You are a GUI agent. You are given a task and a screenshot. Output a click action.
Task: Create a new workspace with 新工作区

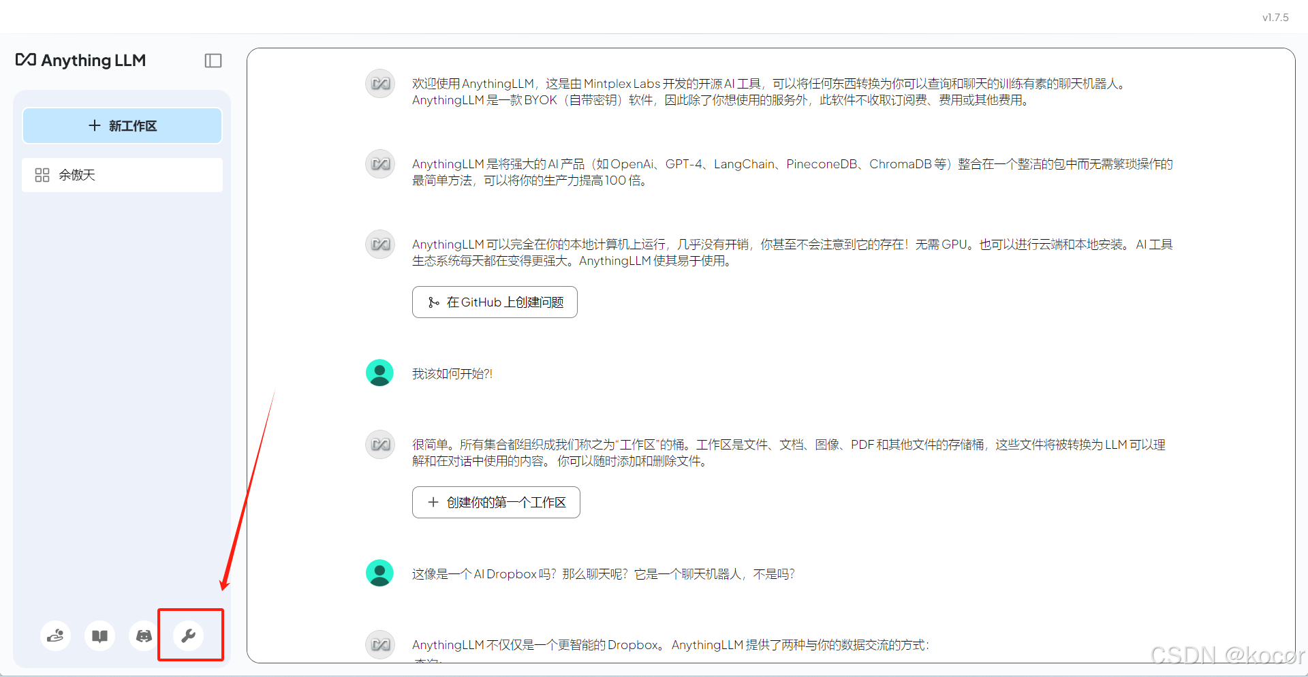123,126
